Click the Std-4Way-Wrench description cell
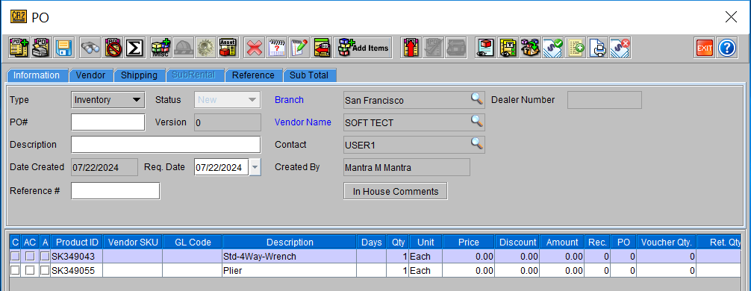This screenshot has height=291, width=751. tap(290, 257)
